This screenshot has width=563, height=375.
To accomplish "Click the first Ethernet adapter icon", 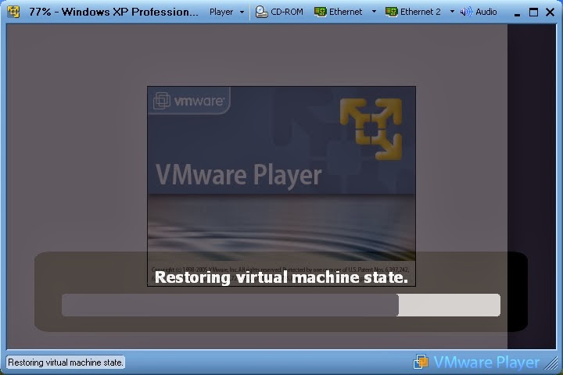I will point(320,12).
